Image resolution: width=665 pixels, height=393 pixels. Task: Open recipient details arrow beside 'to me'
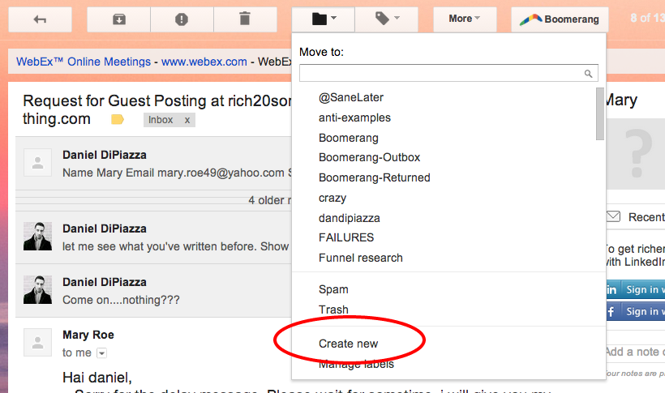point(101,353)
